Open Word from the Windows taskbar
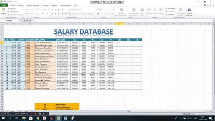 click(x=66, y=118)
